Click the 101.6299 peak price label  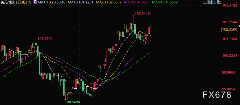tap(45, 39)
